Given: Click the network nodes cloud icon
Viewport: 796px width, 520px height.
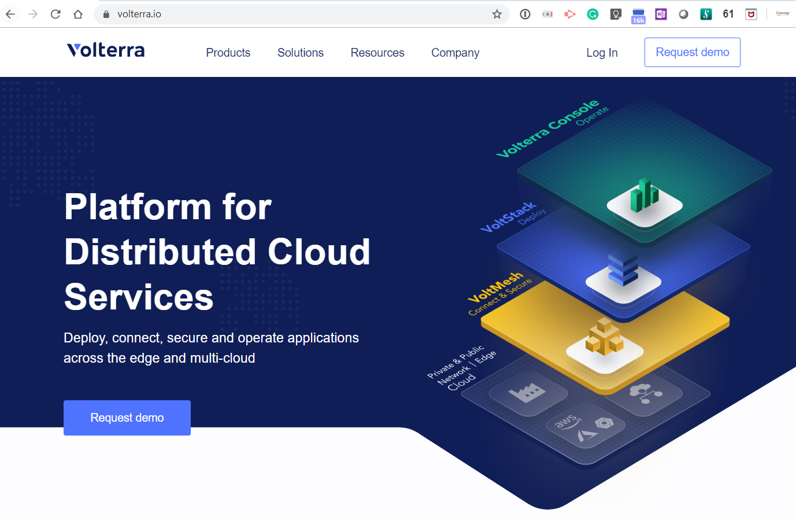Looking at the screenshot, I should (x=645, y=393).
